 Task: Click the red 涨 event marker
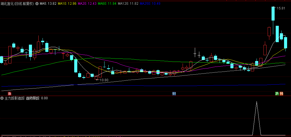pyautogui.click(x=9, y=93)
